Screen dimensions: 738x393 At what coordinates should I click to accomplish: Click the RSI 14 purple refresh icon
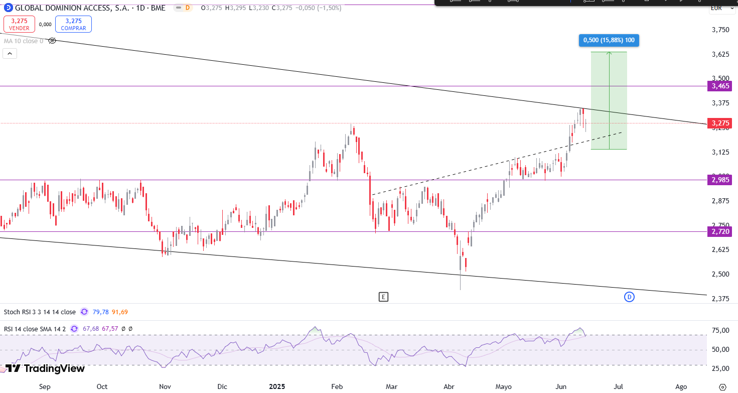pyautogui.click(x=74, y=329)
